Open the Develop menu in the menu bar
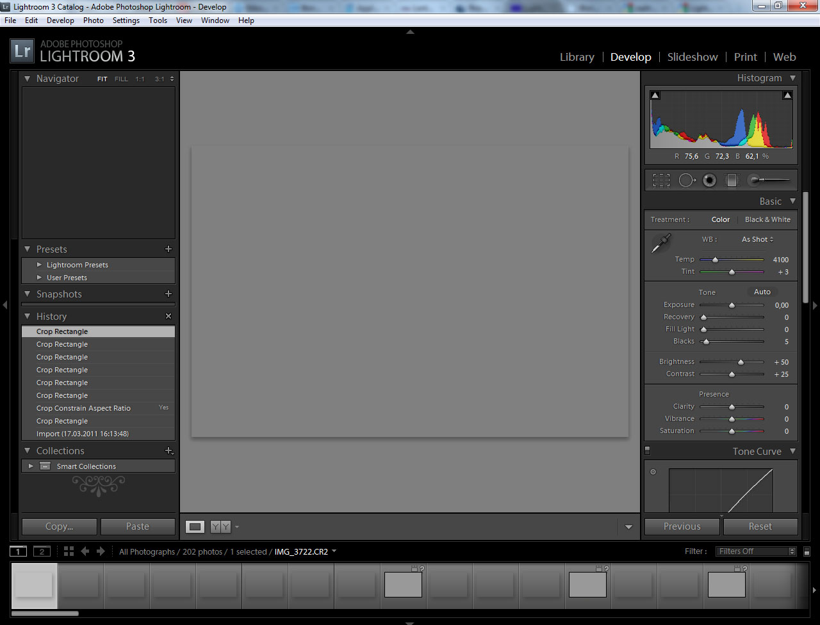Image resolution: width=820 pixels, height=625 pixels. coord(60,20)
